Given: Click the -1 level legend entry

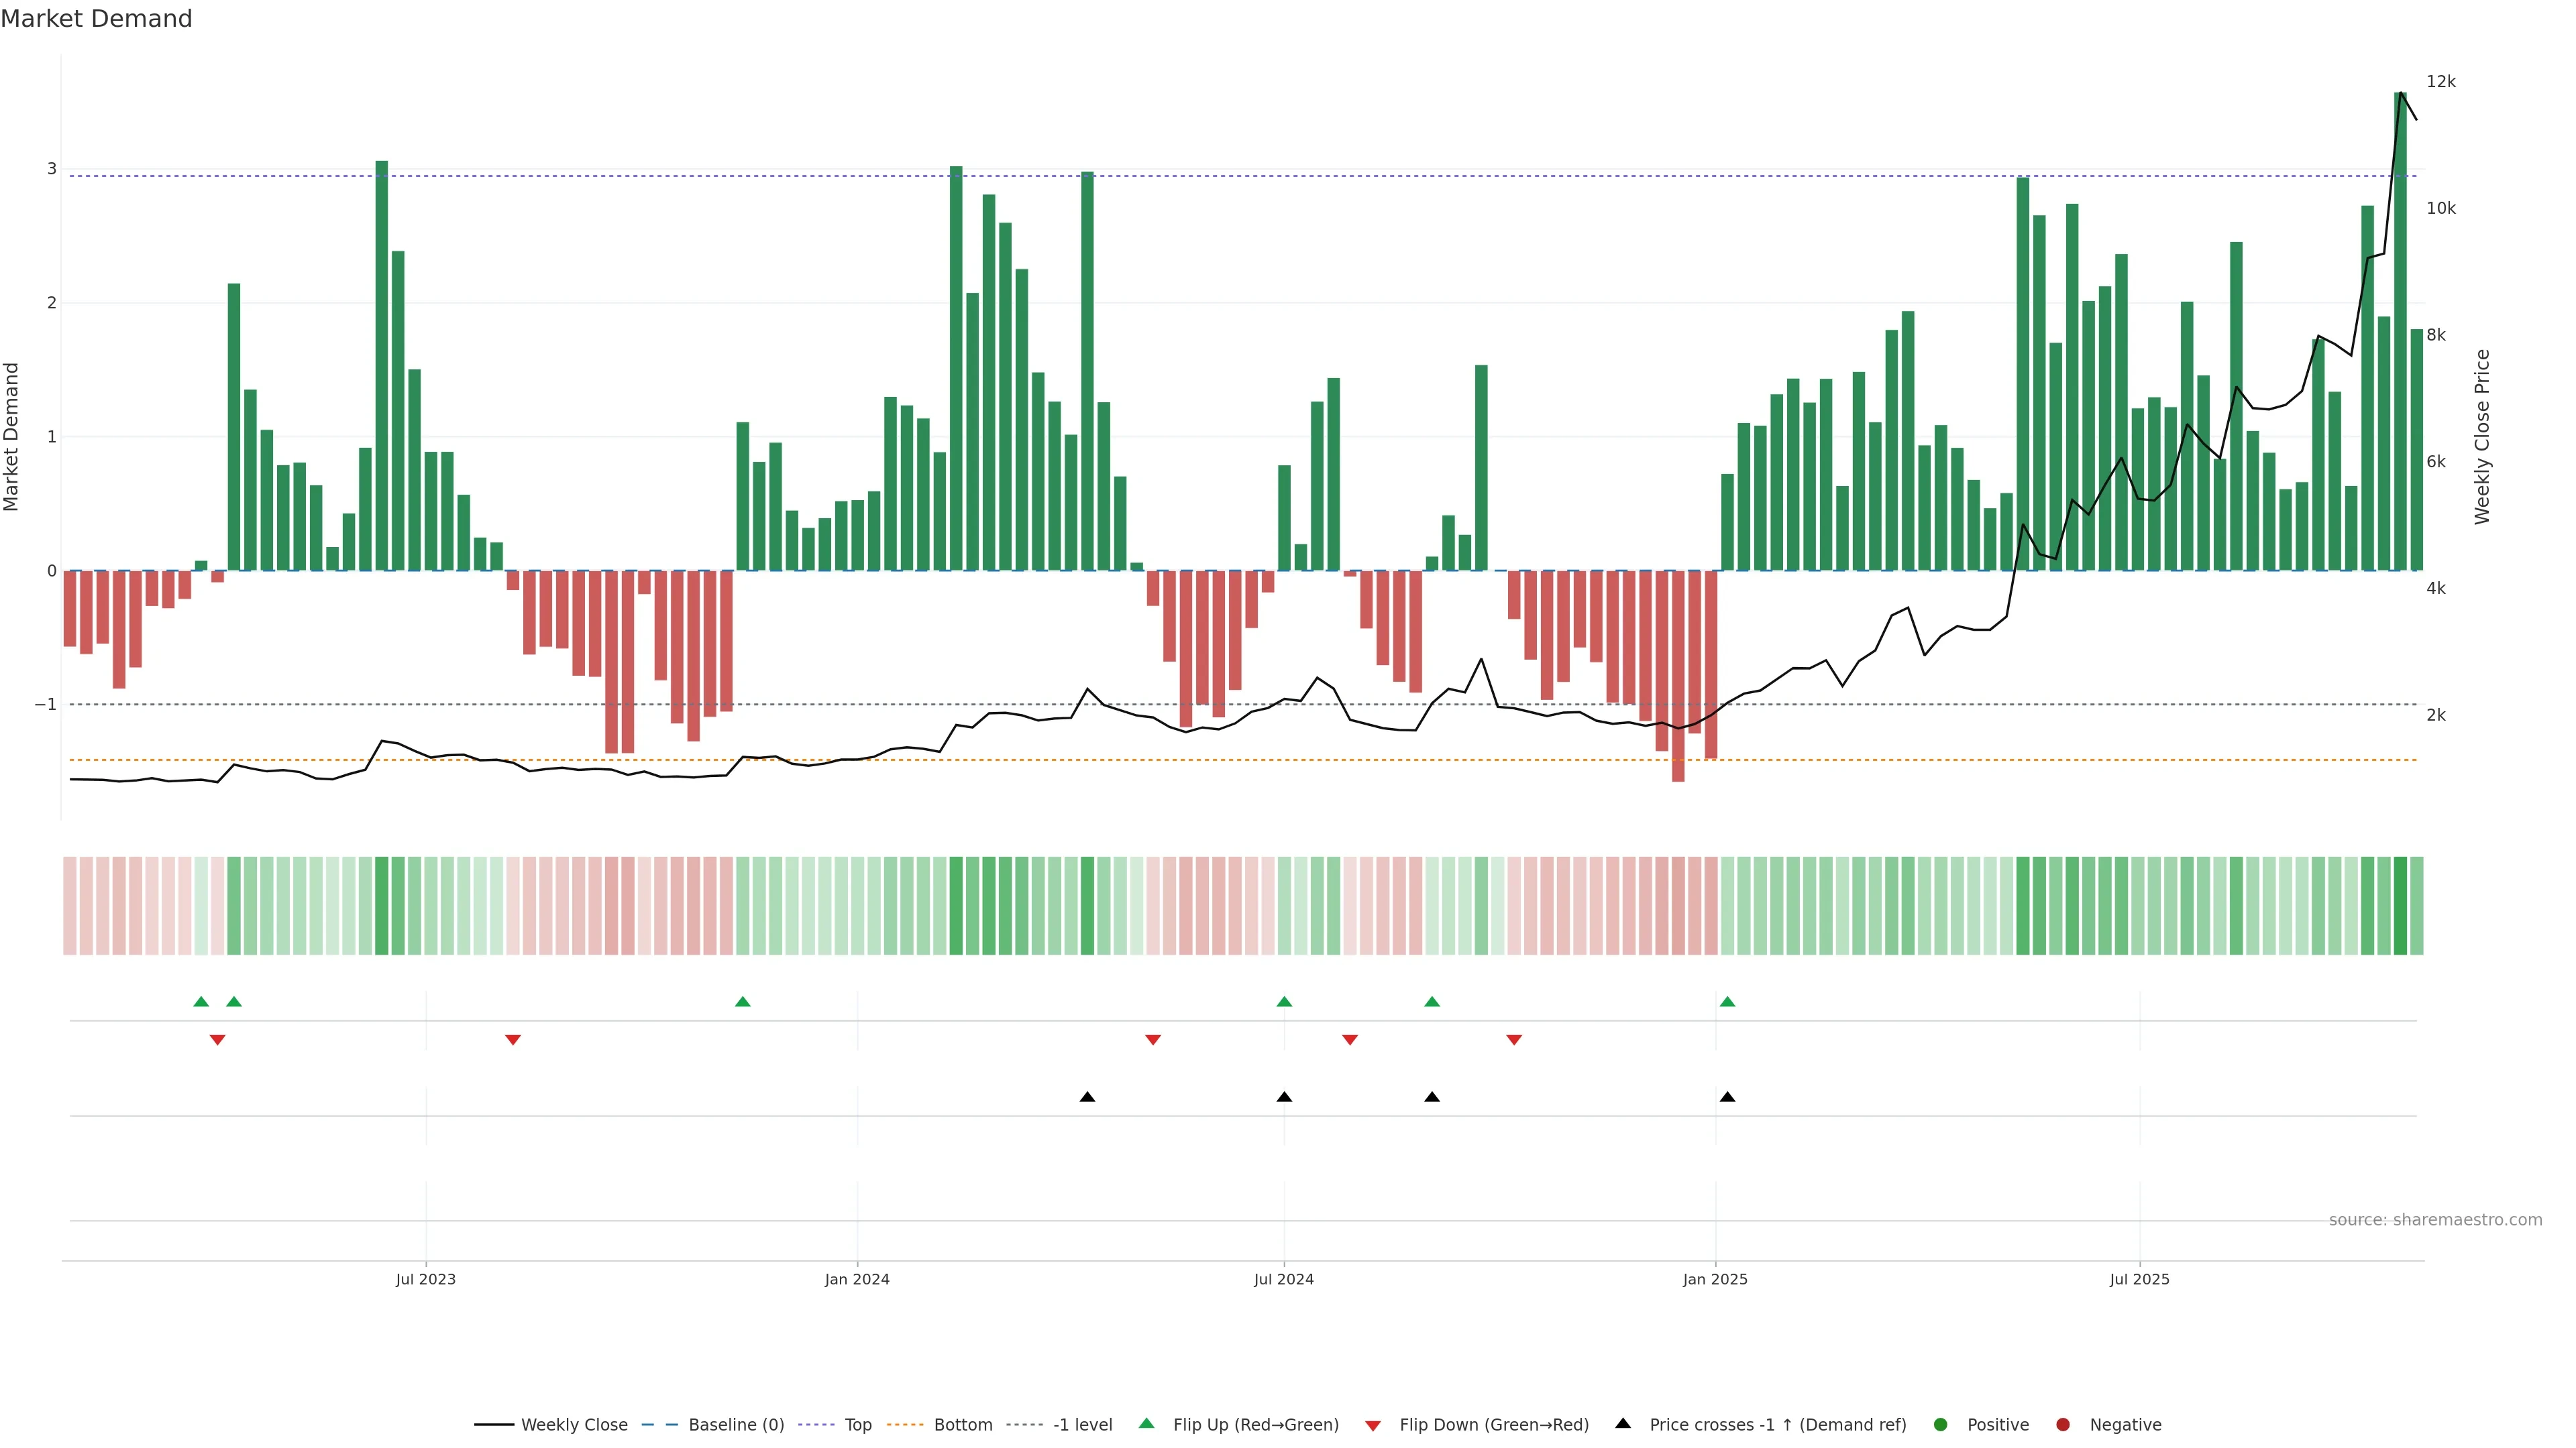Looking at the screenshot, I should [x=1082, y=1424].
